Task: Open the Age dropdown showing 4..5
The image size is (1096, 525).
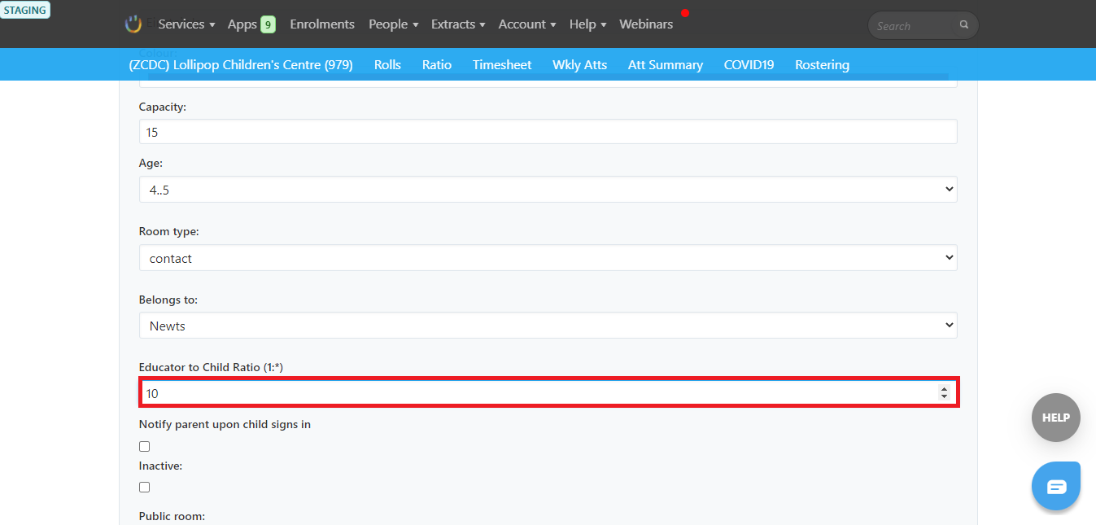Action: tap(548, 190)
